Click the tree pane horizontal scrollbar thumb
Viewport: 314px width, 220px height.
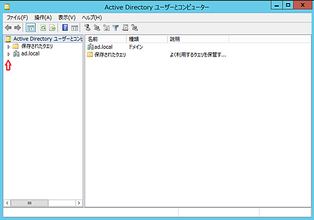click(x=29, y=203)
